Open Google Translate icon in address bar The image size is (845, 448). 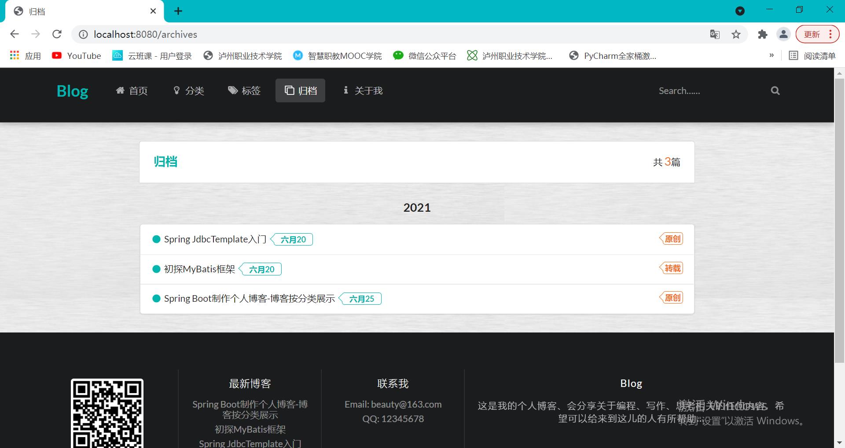[x=715, y=34]
